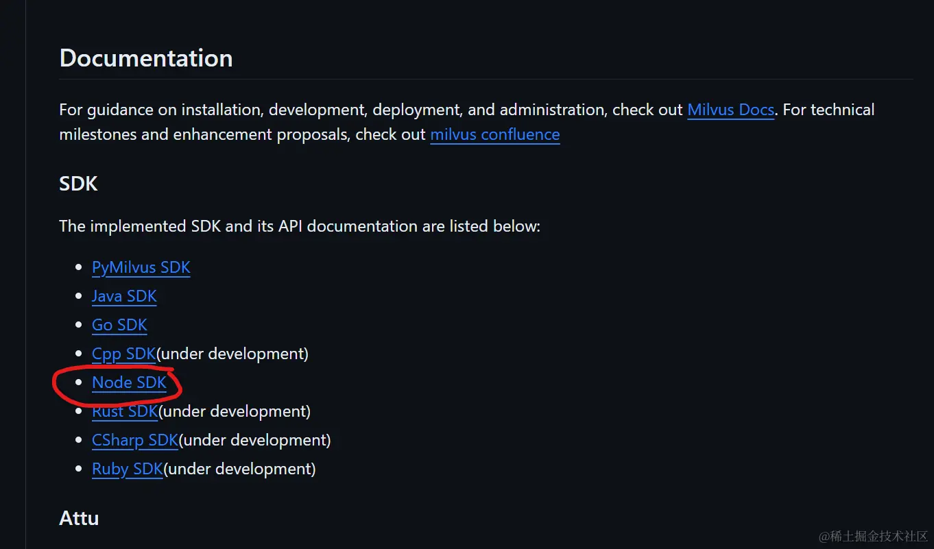Open the CSharp SDK link
This screenshot has width=934, height=549.
point(135,440)
